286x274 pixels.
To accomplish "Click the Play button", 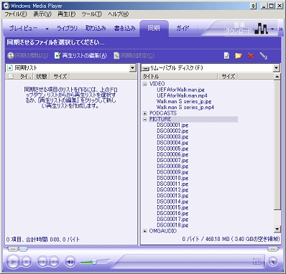I will click(x=13, y=262).
